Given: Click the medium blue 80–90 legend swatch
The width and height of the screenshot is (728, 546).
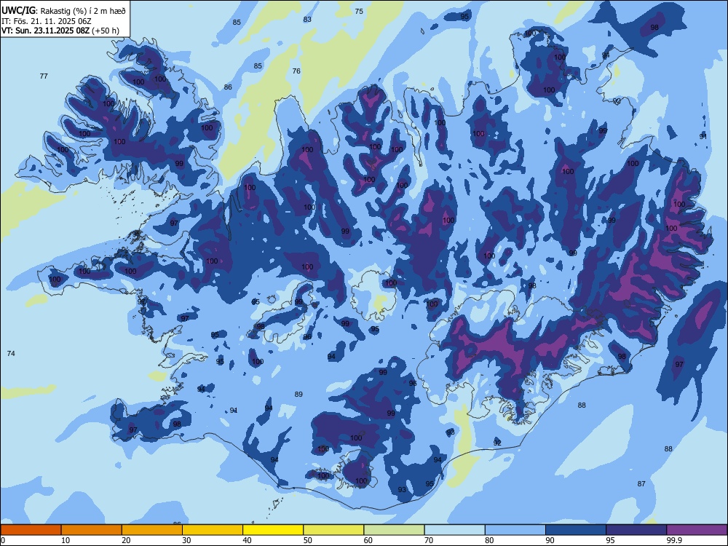Looking at the screenshot, I should 515,530.
